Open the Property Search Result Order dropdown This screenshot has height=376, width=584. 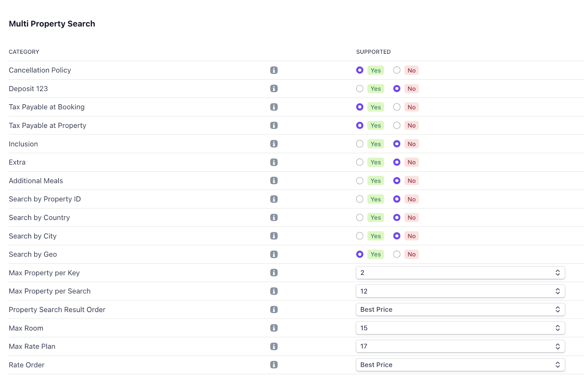click(x=460, y=309)
